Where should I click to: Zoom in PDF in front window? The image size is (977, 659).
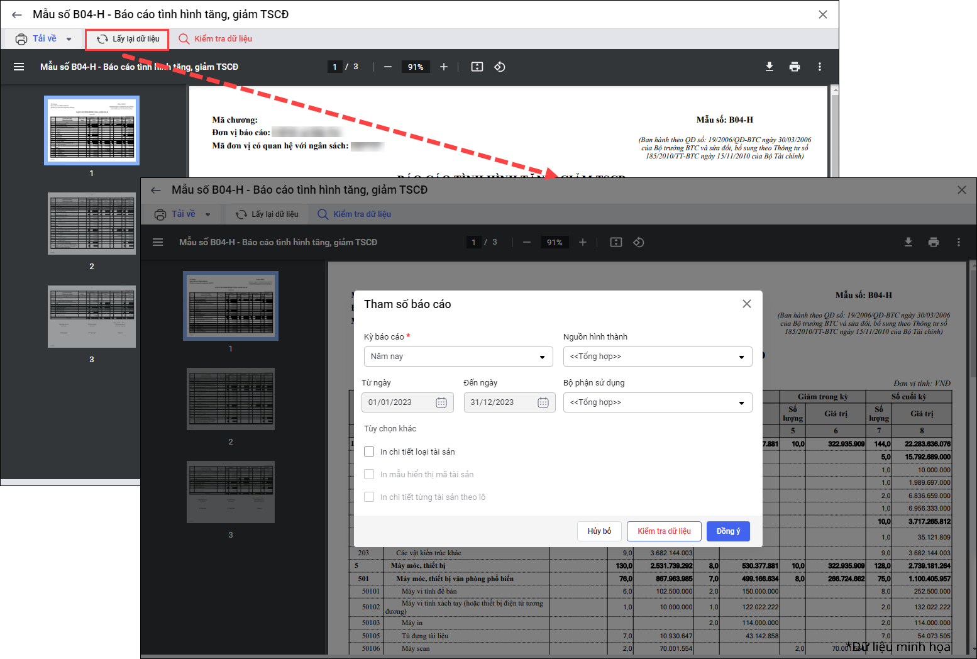point(583,242)
